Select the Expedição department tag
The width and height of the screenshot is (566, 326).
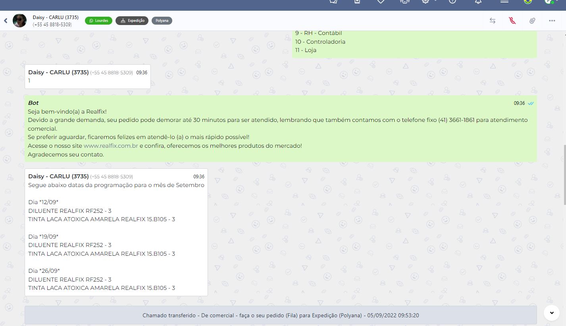click(132, 21)
